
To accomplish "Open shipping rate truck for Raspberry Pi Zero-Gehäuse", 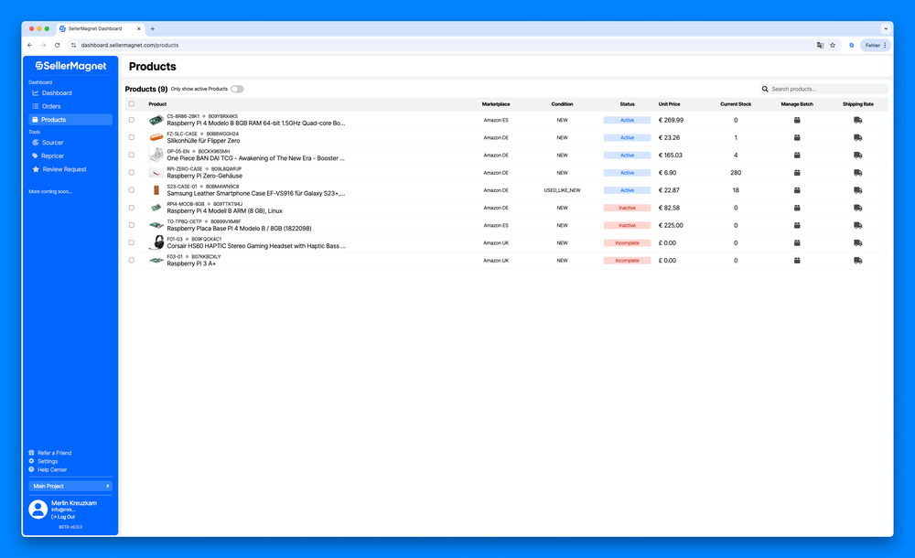I will pyautogui.click(x=858, y=173).
